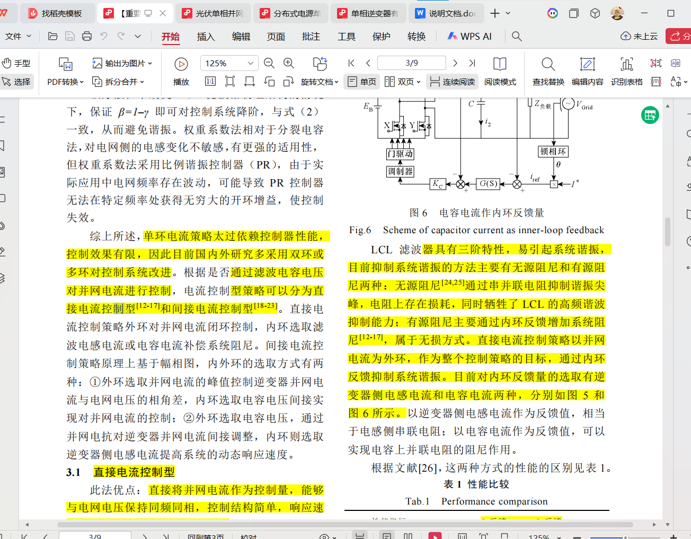The image size is (691, 539).
Task: Click the page number field showing 3/9
Action: (x=411, y=63)
